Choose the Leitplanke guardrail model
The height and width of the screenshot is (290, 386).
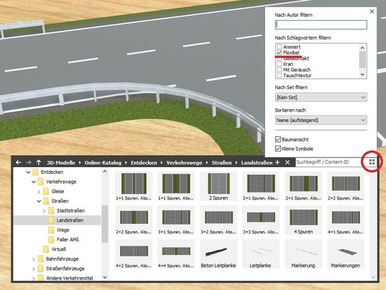(260, 254)
